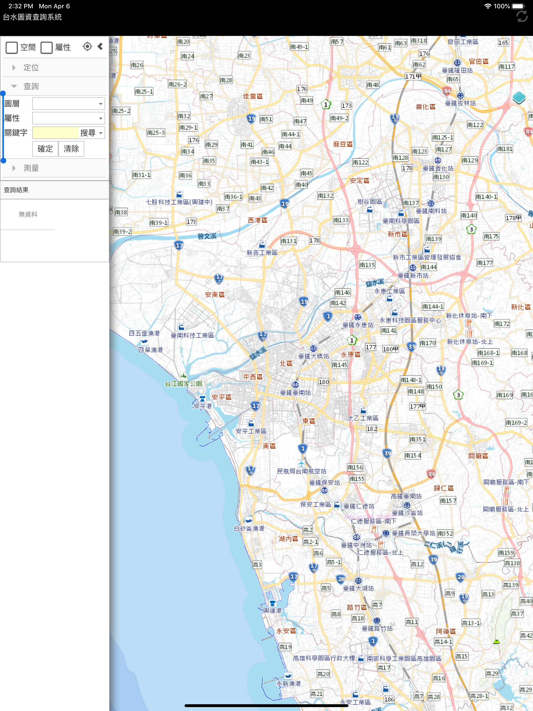This screenshot has height=711, width=533.
Task: Tap the Wi-Fi status indicator
Action: click(487, 6)
